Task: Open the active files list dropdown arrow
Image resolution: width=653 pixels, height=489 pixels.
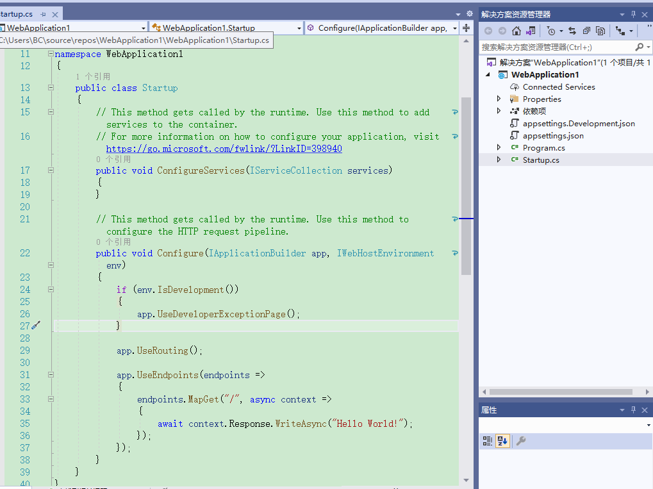Action: point(458,15)
